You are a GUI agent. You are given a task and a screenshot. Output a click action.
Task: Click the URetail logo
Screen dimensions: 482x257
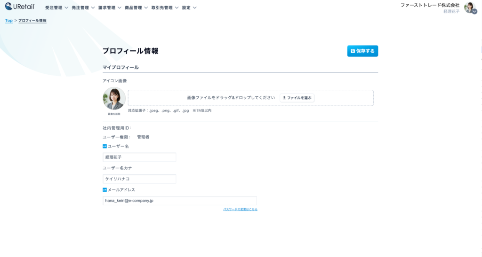click(20, 7)
